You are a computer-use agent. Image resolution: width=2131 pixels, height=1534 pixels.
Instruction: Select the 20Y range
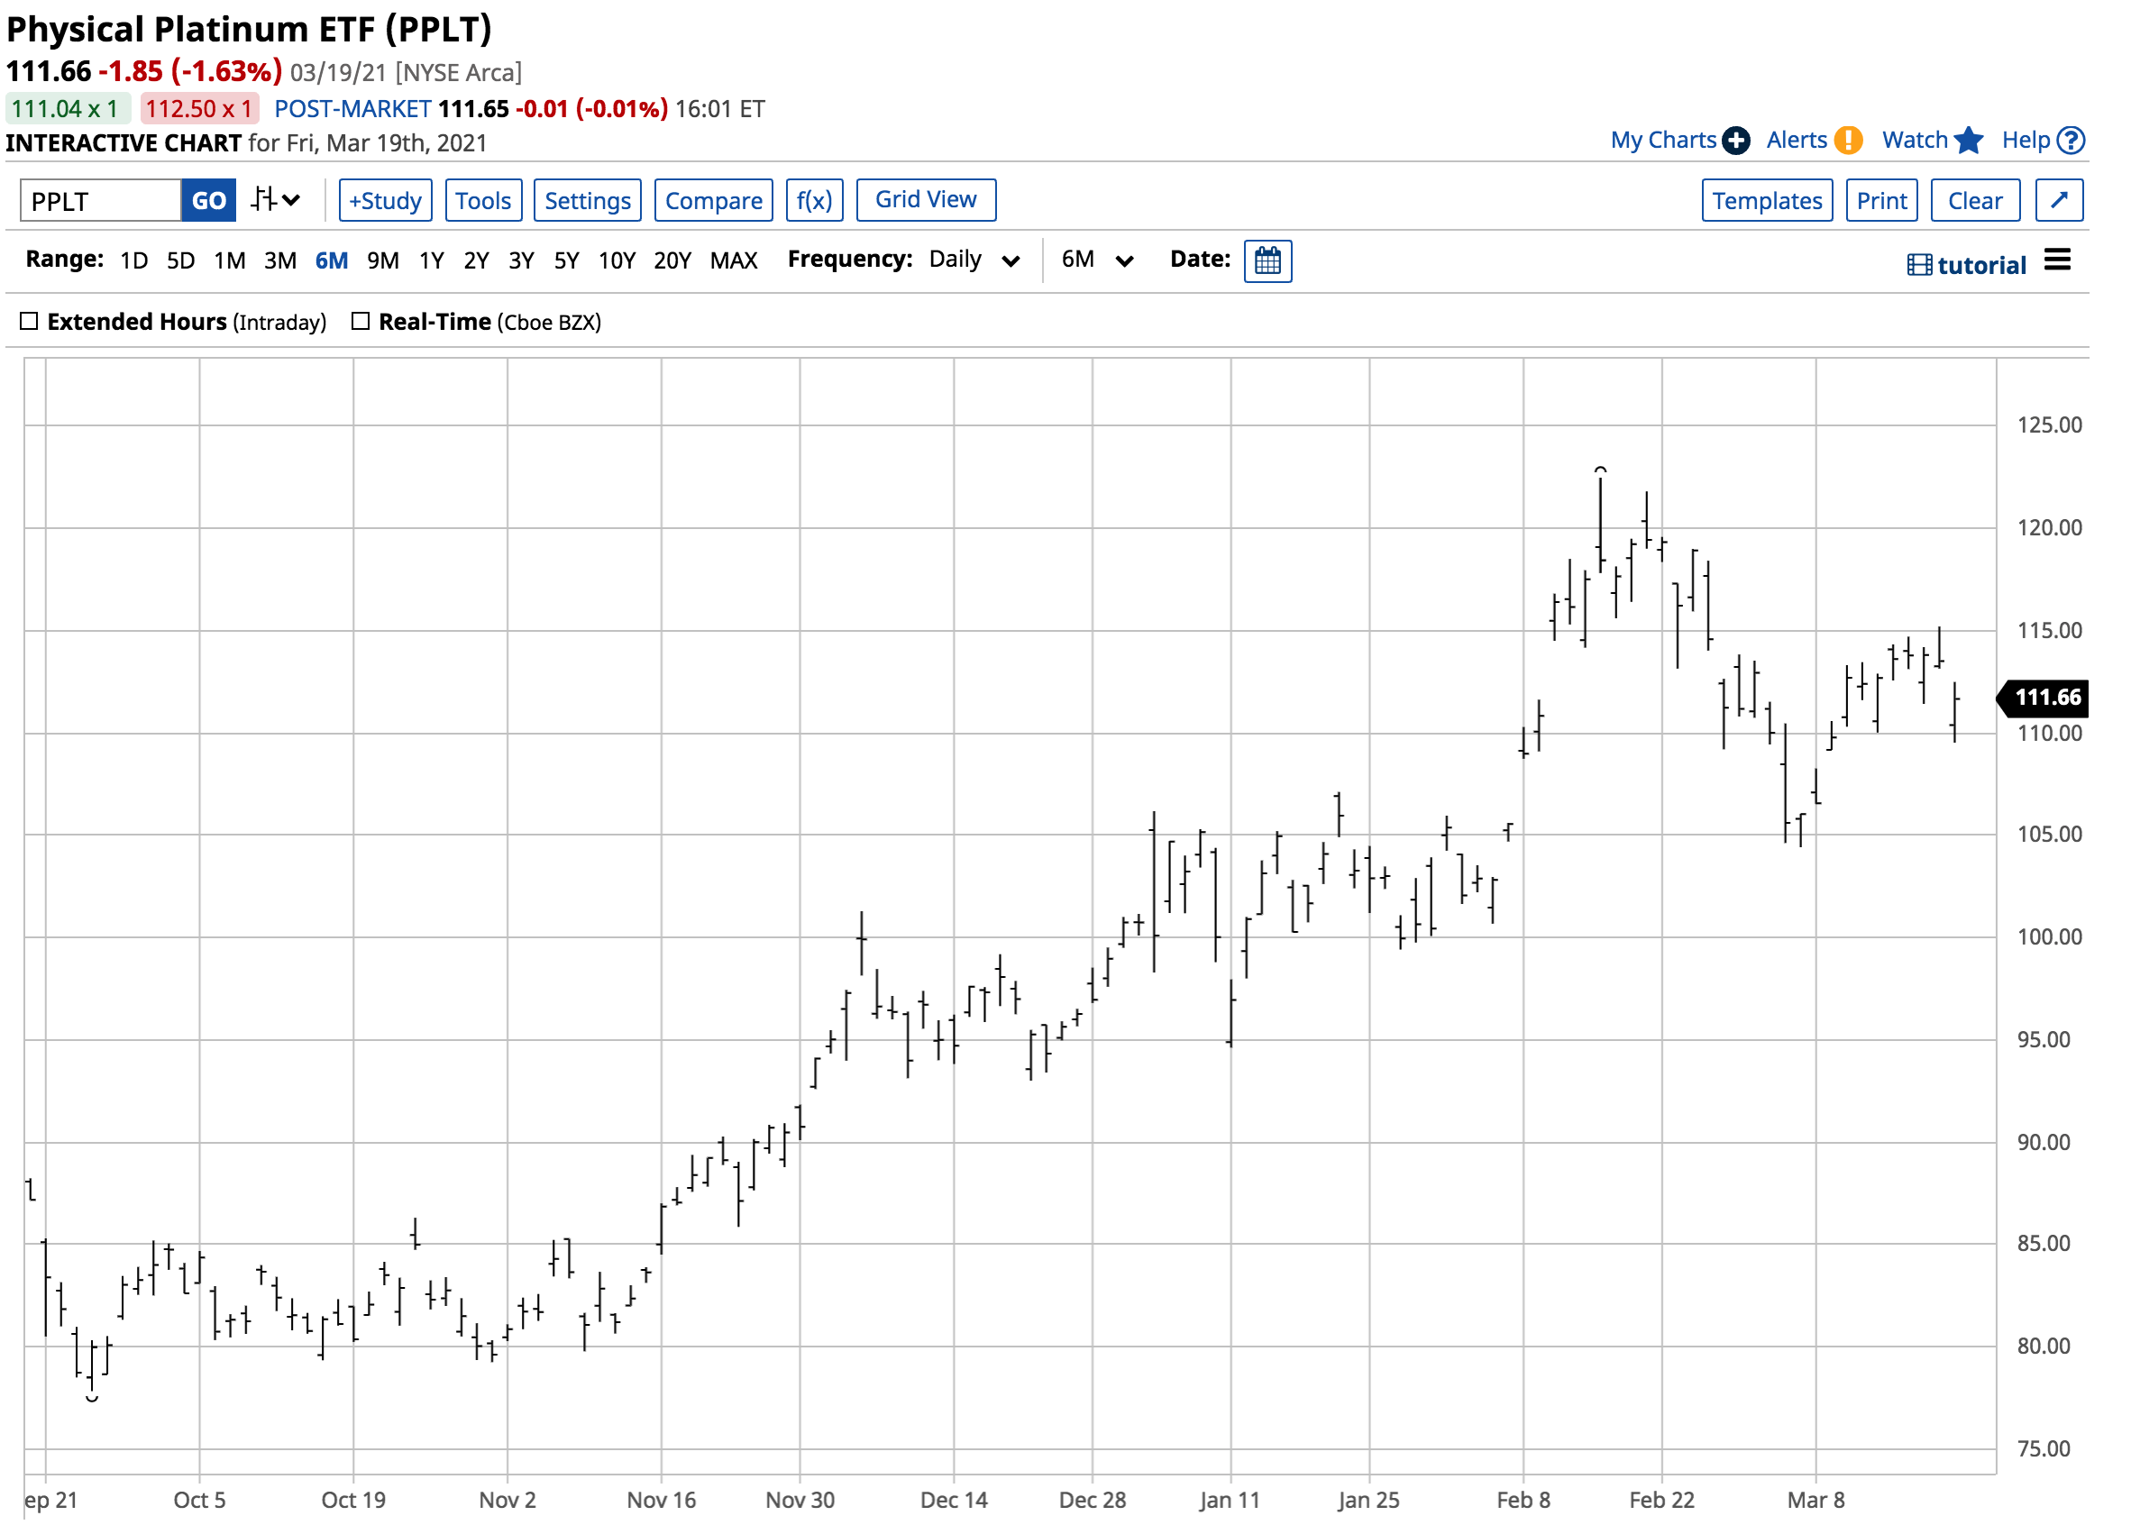pyautogui.click(x=674, y=261)
